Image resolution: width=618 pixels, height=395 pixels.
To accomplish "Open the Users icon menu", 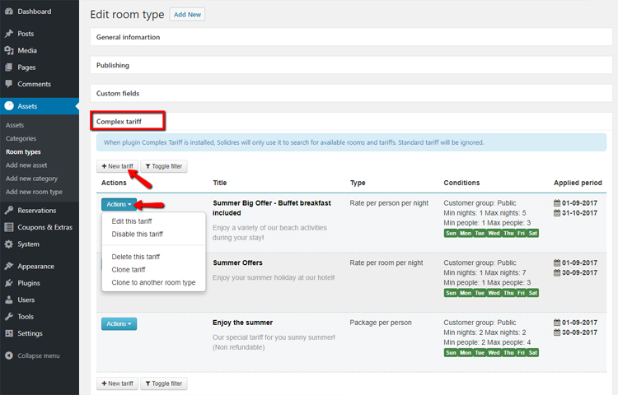I will point(8,300).
